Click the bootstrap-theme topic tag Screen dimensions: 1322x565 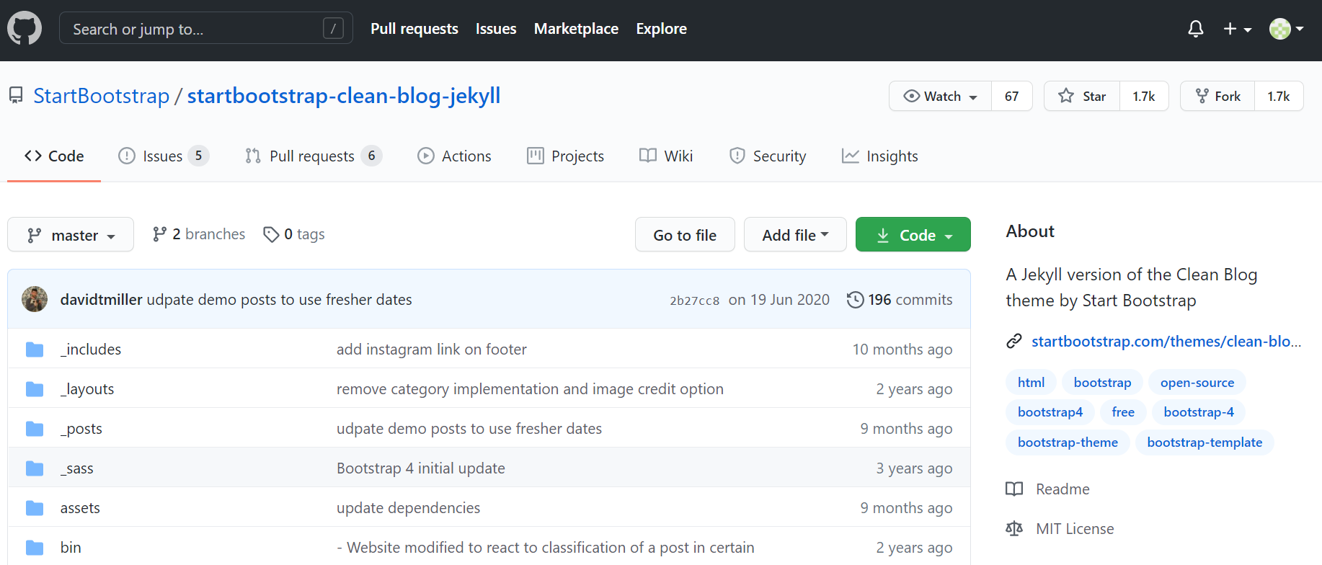tap(1068, 442)
